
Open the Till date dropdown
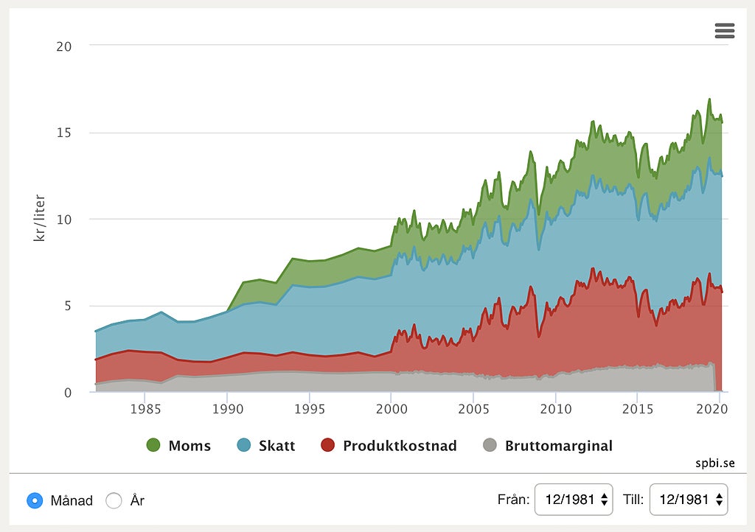point(689,500)
